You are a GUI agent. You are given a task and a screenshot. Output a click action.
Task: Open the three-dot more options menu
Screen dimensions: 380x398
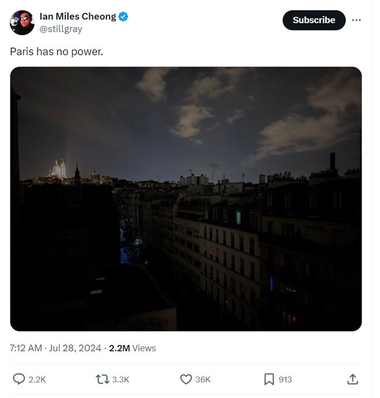click(356, 20)
